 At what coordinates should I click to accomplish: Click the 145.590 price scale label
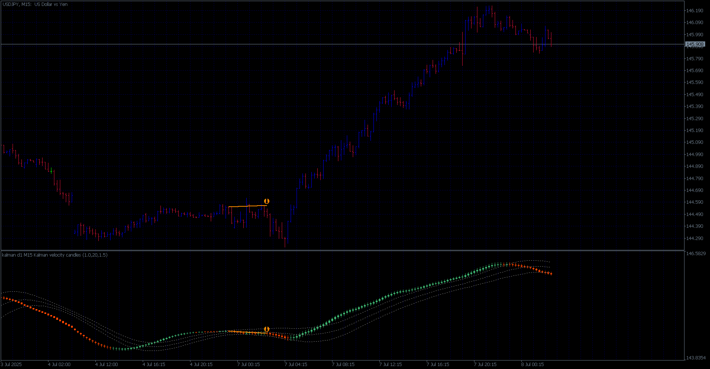694,82
